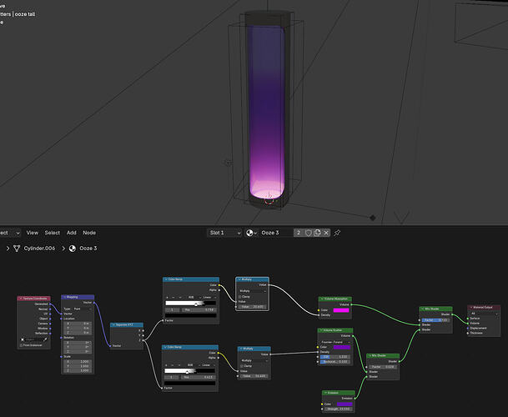Click the material user count 2 button

click(298, 233)
